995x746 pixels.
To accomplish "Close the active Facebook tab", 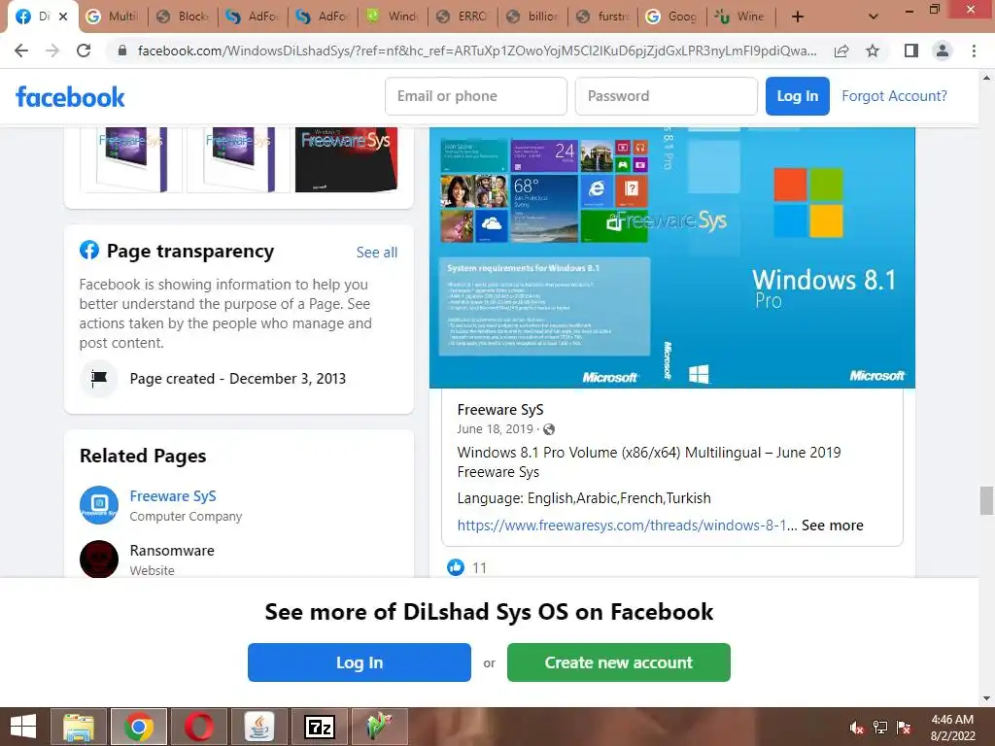I will pos(63,17).
